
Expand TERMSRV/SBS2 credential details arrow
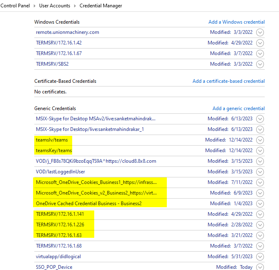pos(260,64)
